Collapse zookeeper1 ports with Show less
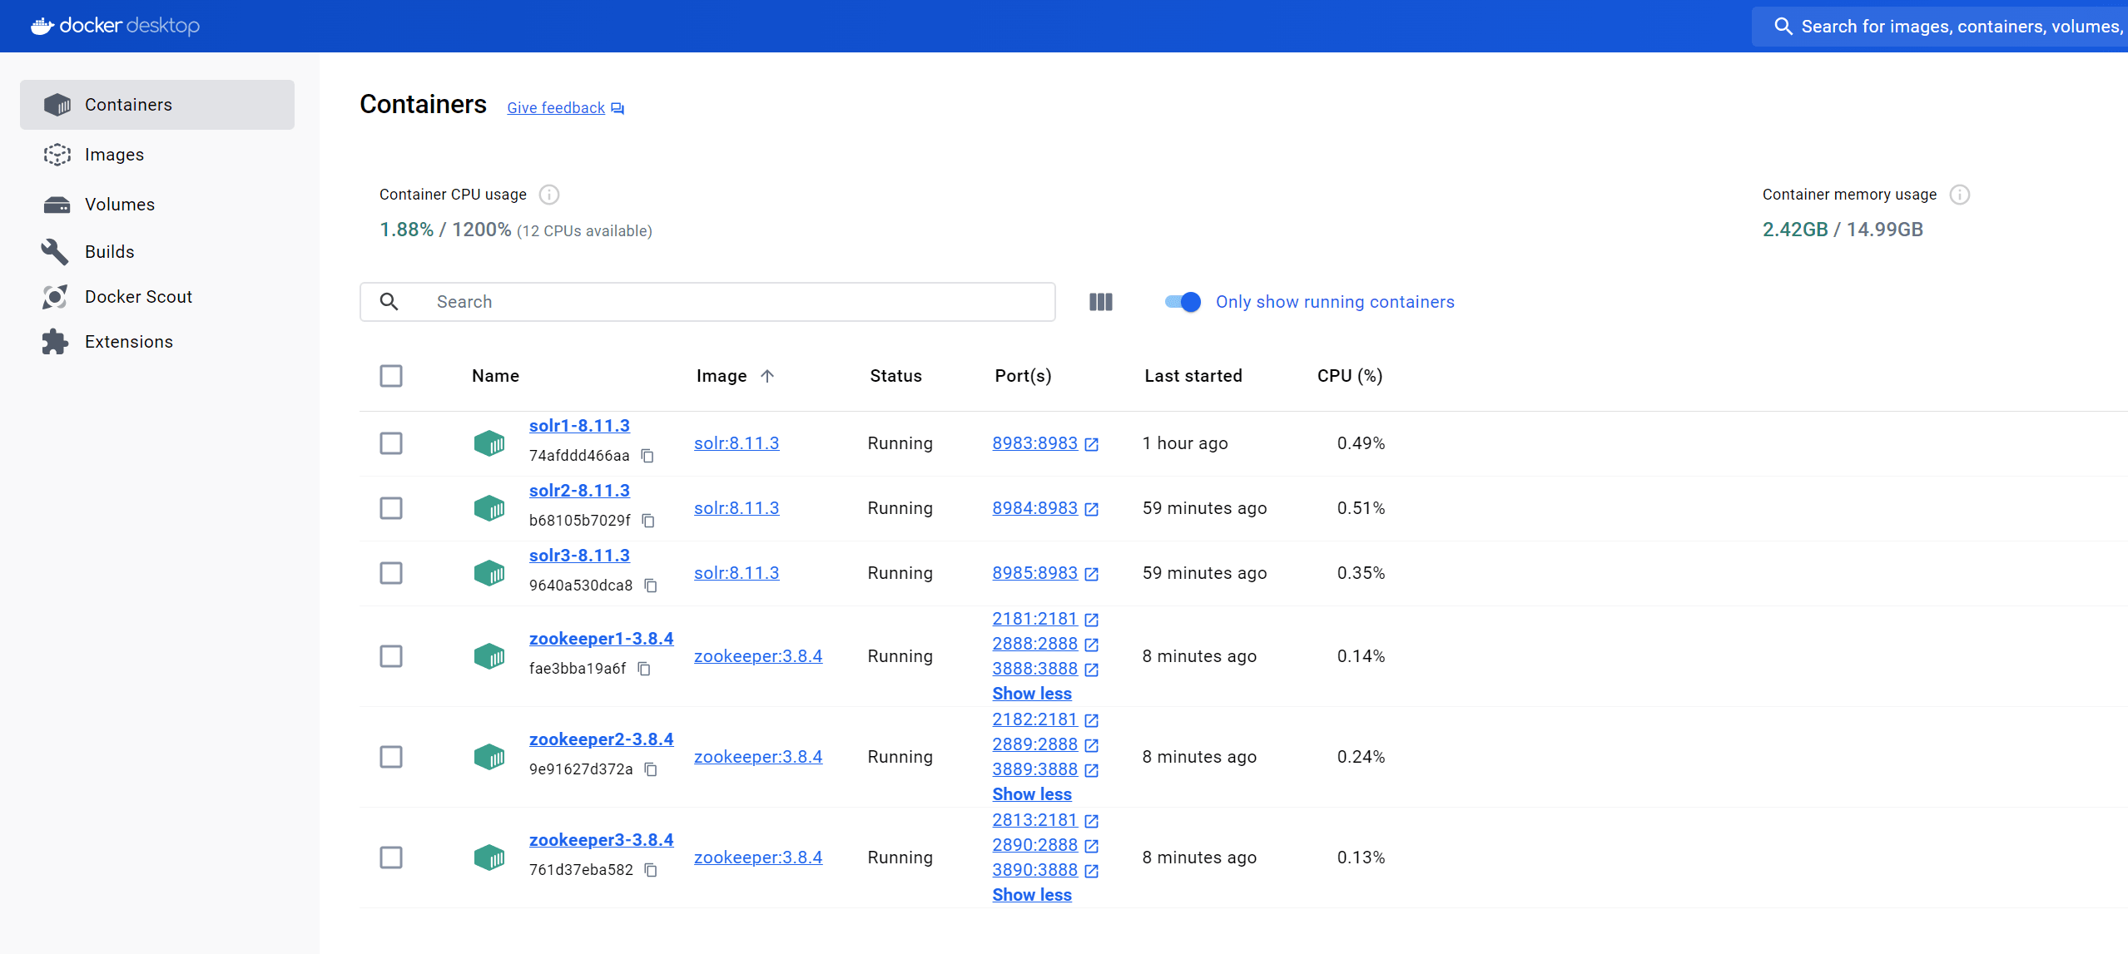This screenshot has width=2128, height=954. pyautogui.click(x=1031, y=694)
